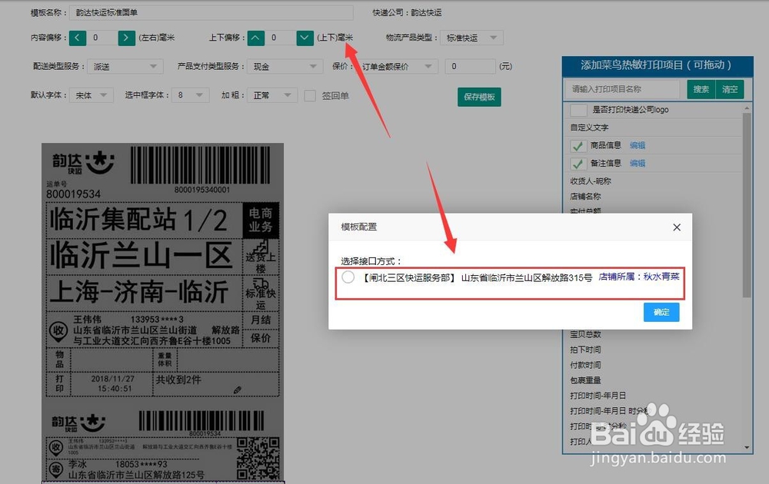Select 店铺名称 in print items list
The image size is (769, 484).
pyautogui.click(x=585, y=197)
